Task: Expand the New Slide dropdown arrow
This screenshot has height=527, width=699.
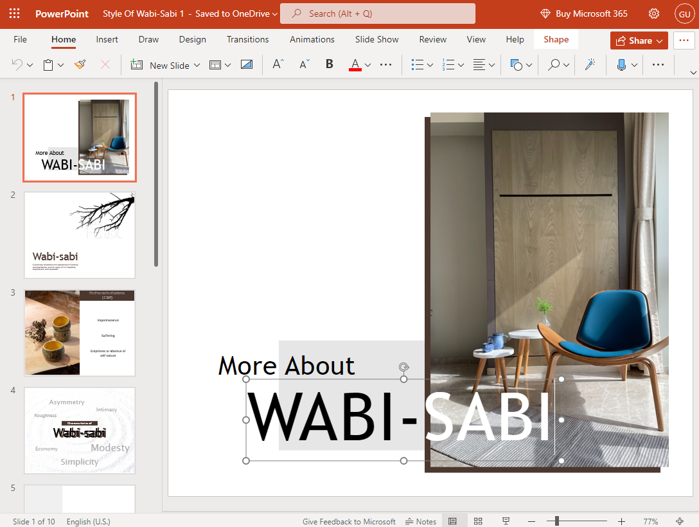Action: coord(197,65)
